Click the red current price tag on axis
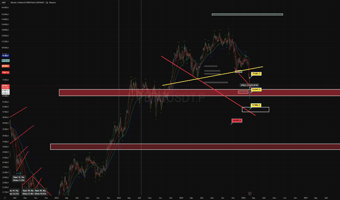Image resolution: width=340 pixels, height=200 pixels. 5,87
